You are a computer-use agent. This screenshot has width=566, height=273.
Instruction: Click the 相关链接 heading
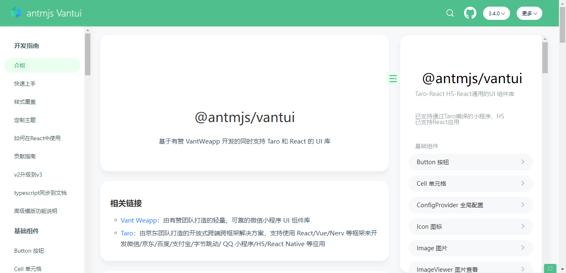126,203
